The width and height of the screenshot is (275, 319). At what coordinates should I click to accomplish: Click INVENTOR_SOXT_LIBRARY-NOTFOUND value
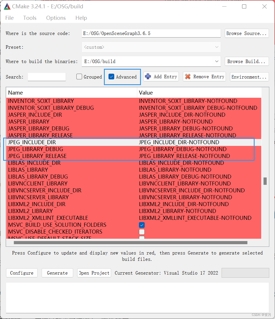(x=188, y=101)
